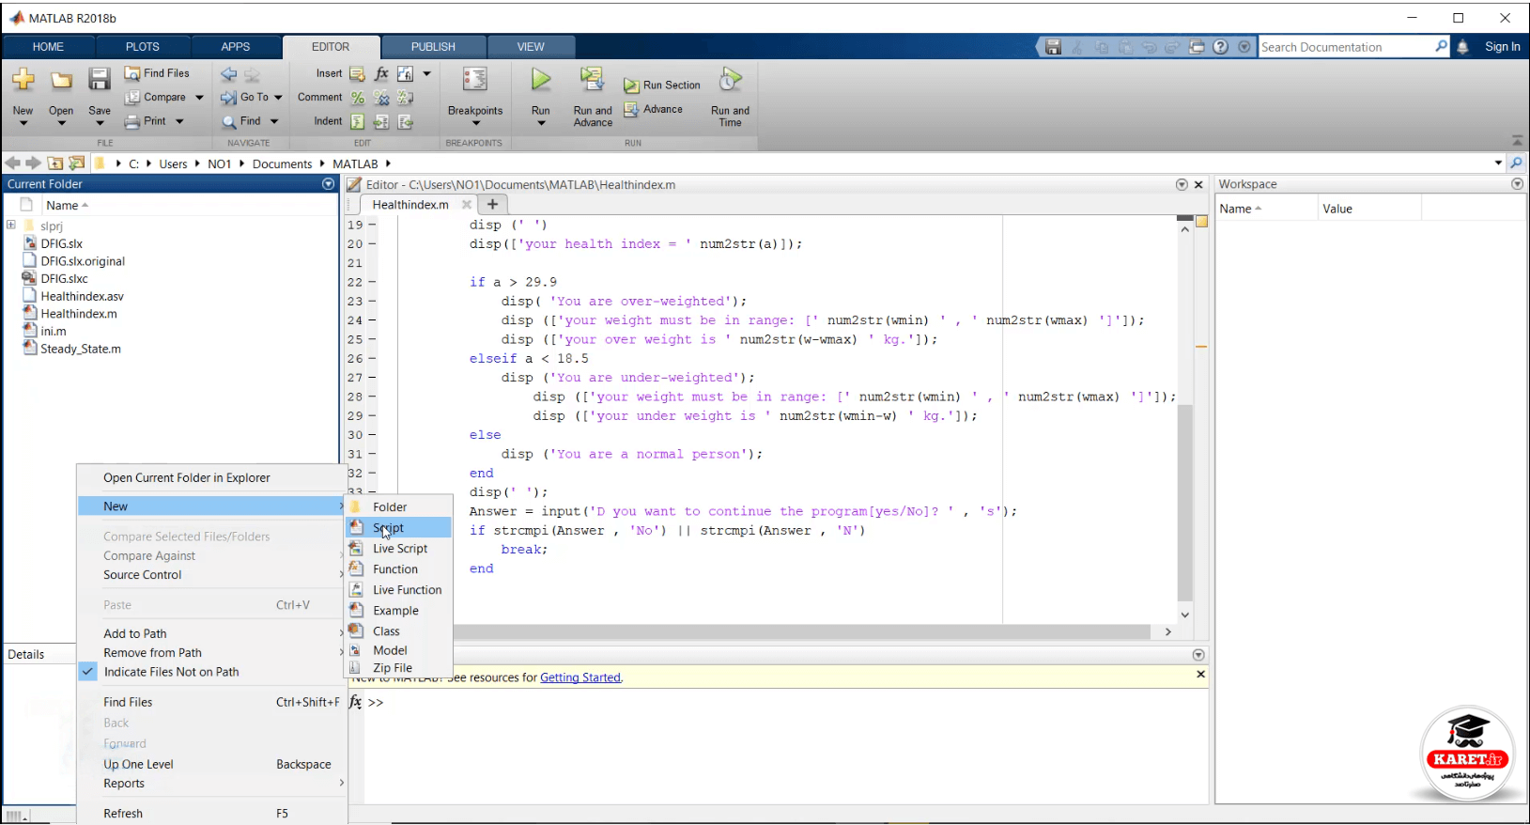
Task: Choose Class from the New submenu
Action: [x=399, y=631]
